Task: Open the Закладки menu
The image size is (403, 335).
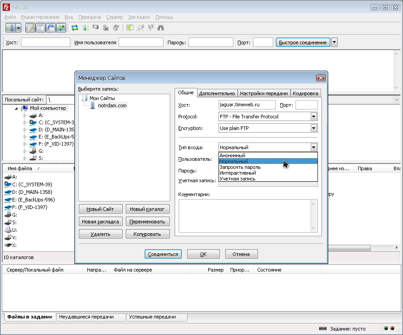Action: (139, 17)
